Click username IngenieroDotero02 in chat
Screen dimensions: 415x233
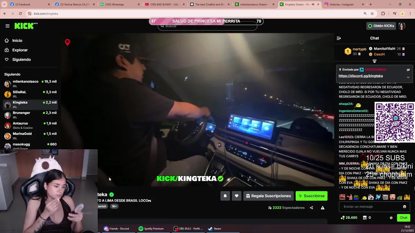coord(353,111)
